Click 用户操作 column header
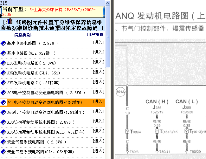This screenshot has height=159, width=206. point(95,35)
